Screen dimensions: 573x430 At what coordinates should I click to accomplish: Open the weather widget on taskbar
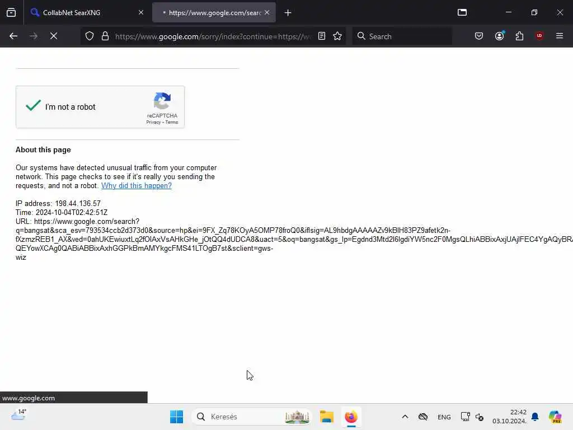[x=18, y=416]
